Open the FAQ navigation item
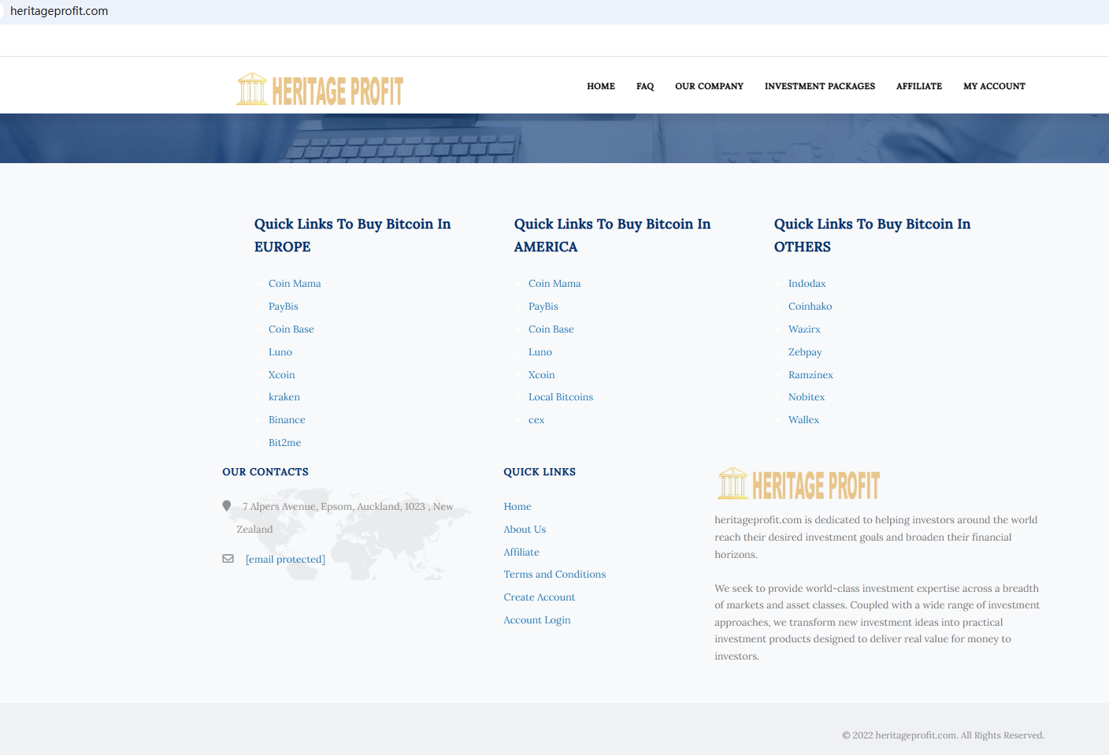This screenshot has width=1109, height=755. click(644, 86)
